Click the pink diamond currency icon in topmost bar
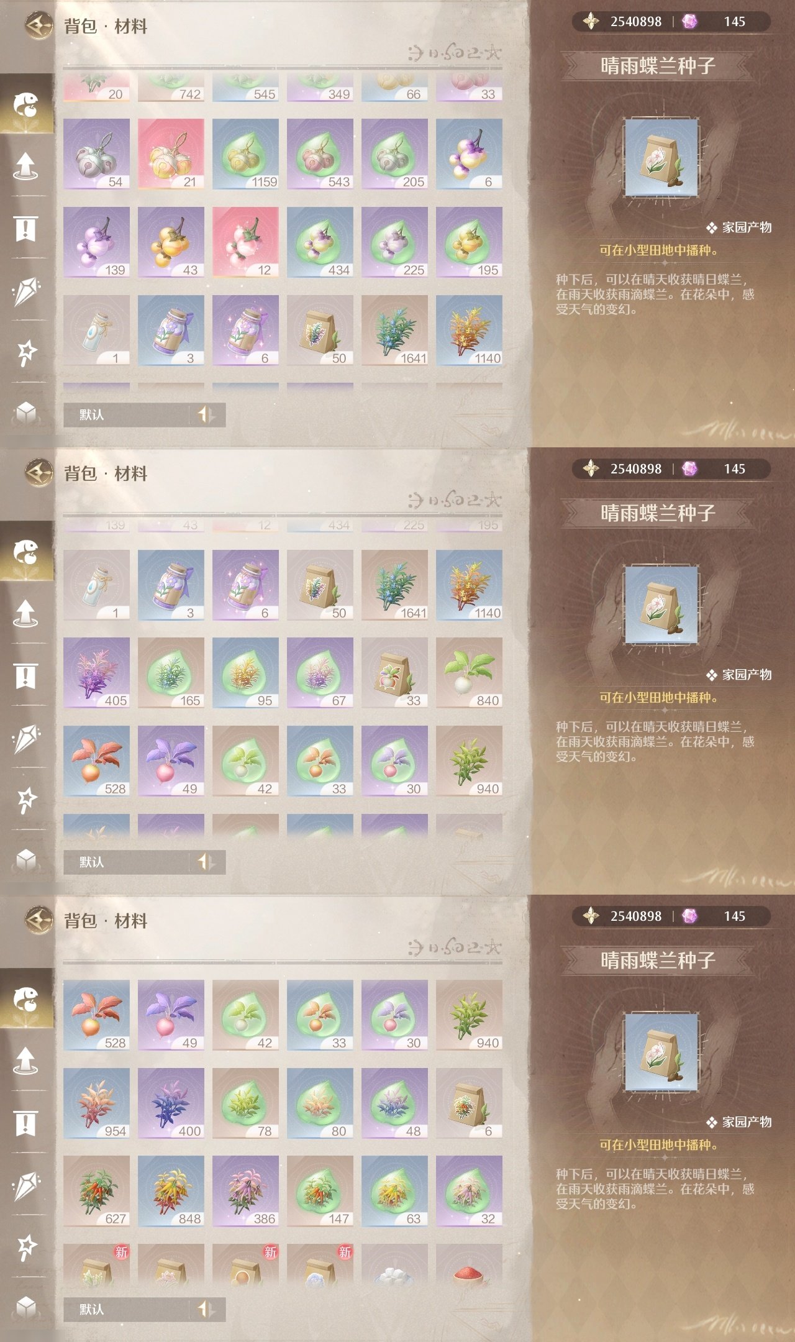This screenshot has height=1342, width=795. coord(689,22)
